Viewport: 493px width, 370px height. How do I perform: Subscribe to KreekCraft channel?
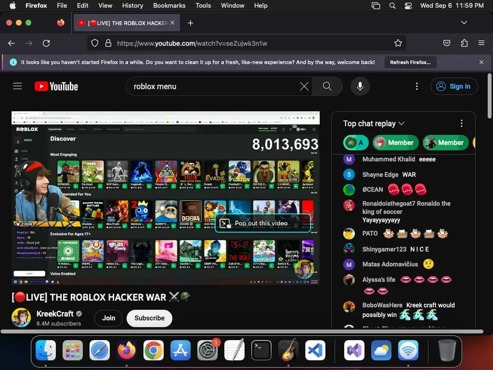(x=149, y=318)
